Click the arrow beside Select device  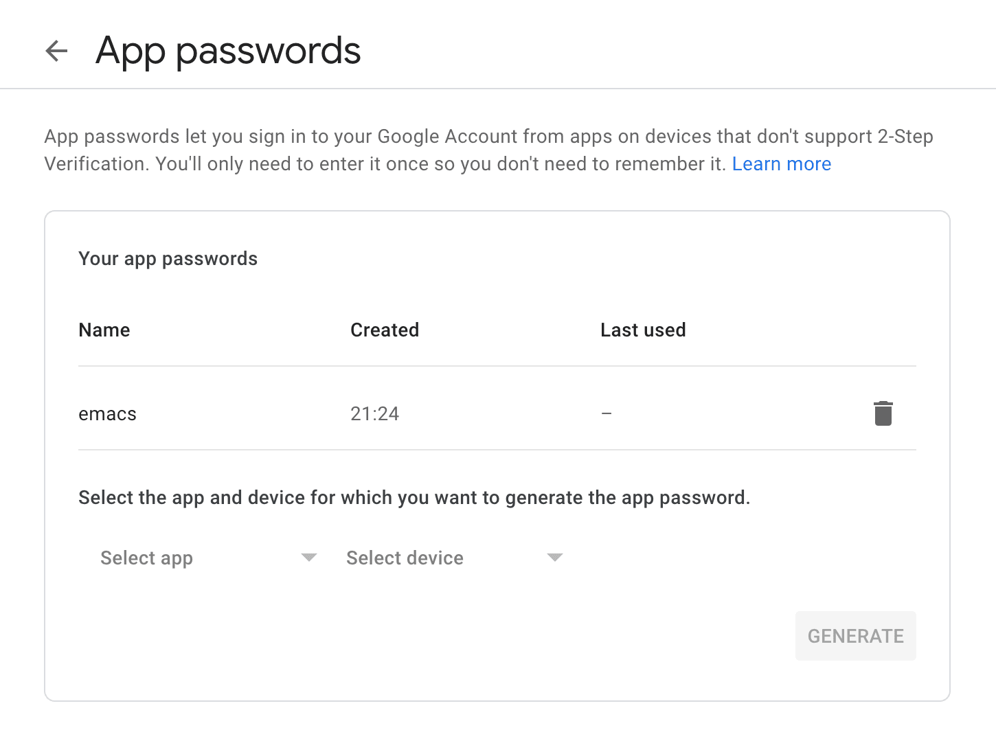pos(554,558)
